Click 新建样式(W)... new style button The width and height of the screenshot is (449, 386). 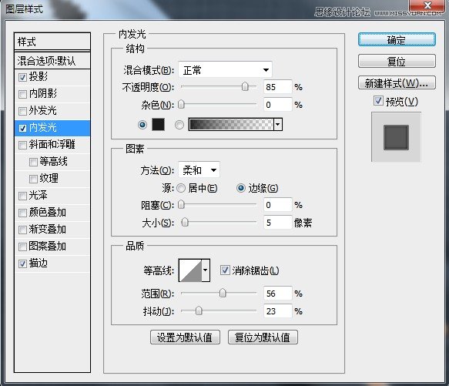point(397,82)
